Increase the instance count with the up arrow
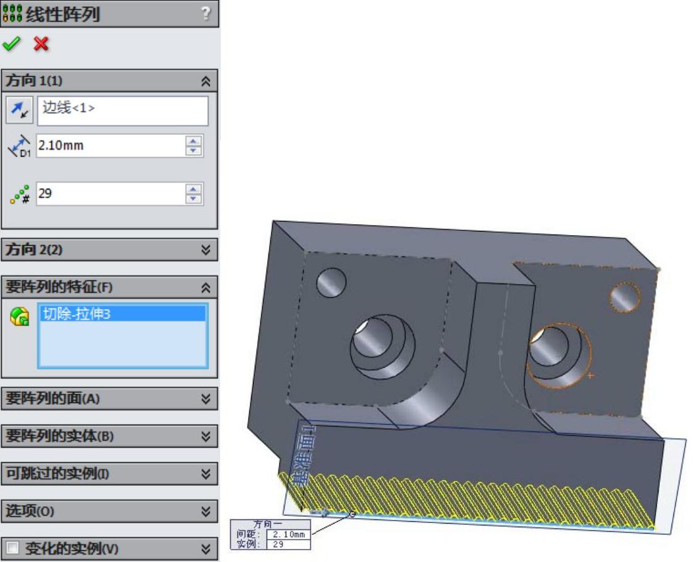Image resolution: width=700 pixels, height=562 pixels. [194, 189]
